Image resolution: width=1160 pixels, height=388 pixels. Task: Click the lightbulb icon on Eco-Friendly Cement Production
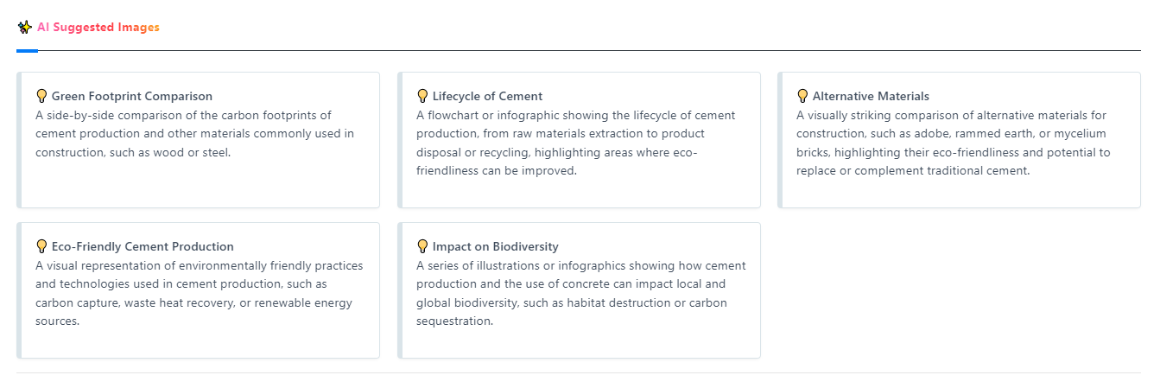pos(41,246)
